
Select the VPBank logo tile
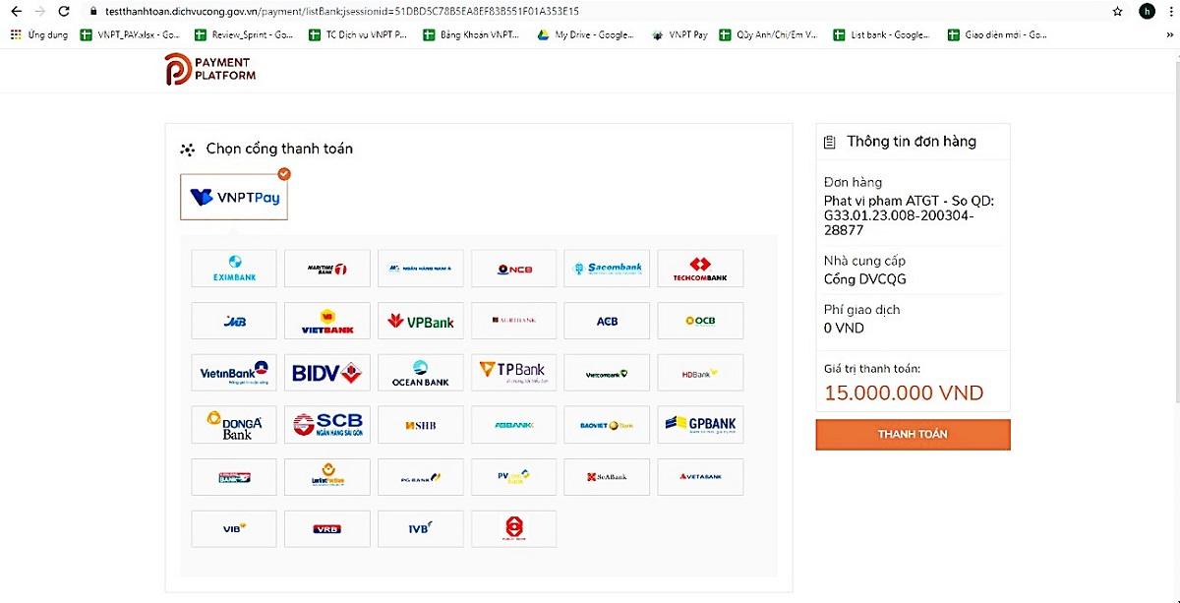(x=420, y=320)
